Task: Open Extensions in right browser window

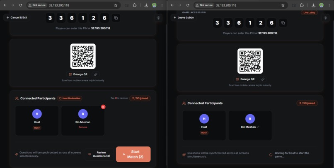Action: click(302, 5)
